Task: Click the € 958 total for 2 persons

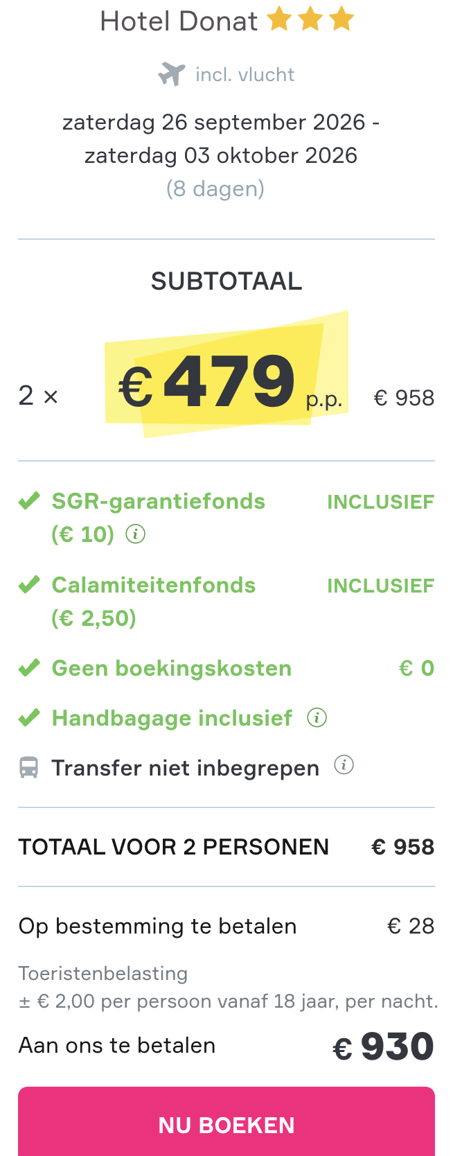Action: (402, 846)
